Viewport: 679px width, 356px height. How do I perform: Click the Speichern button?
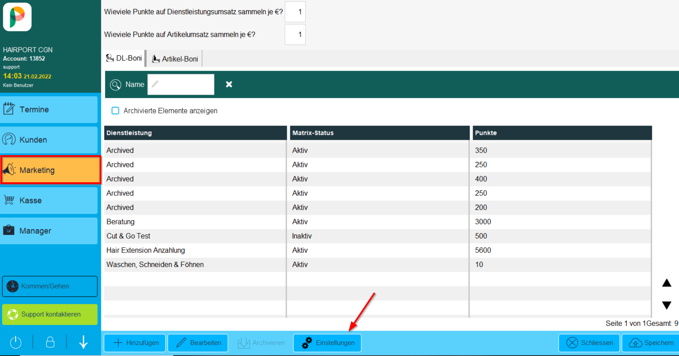pos(650,343)
